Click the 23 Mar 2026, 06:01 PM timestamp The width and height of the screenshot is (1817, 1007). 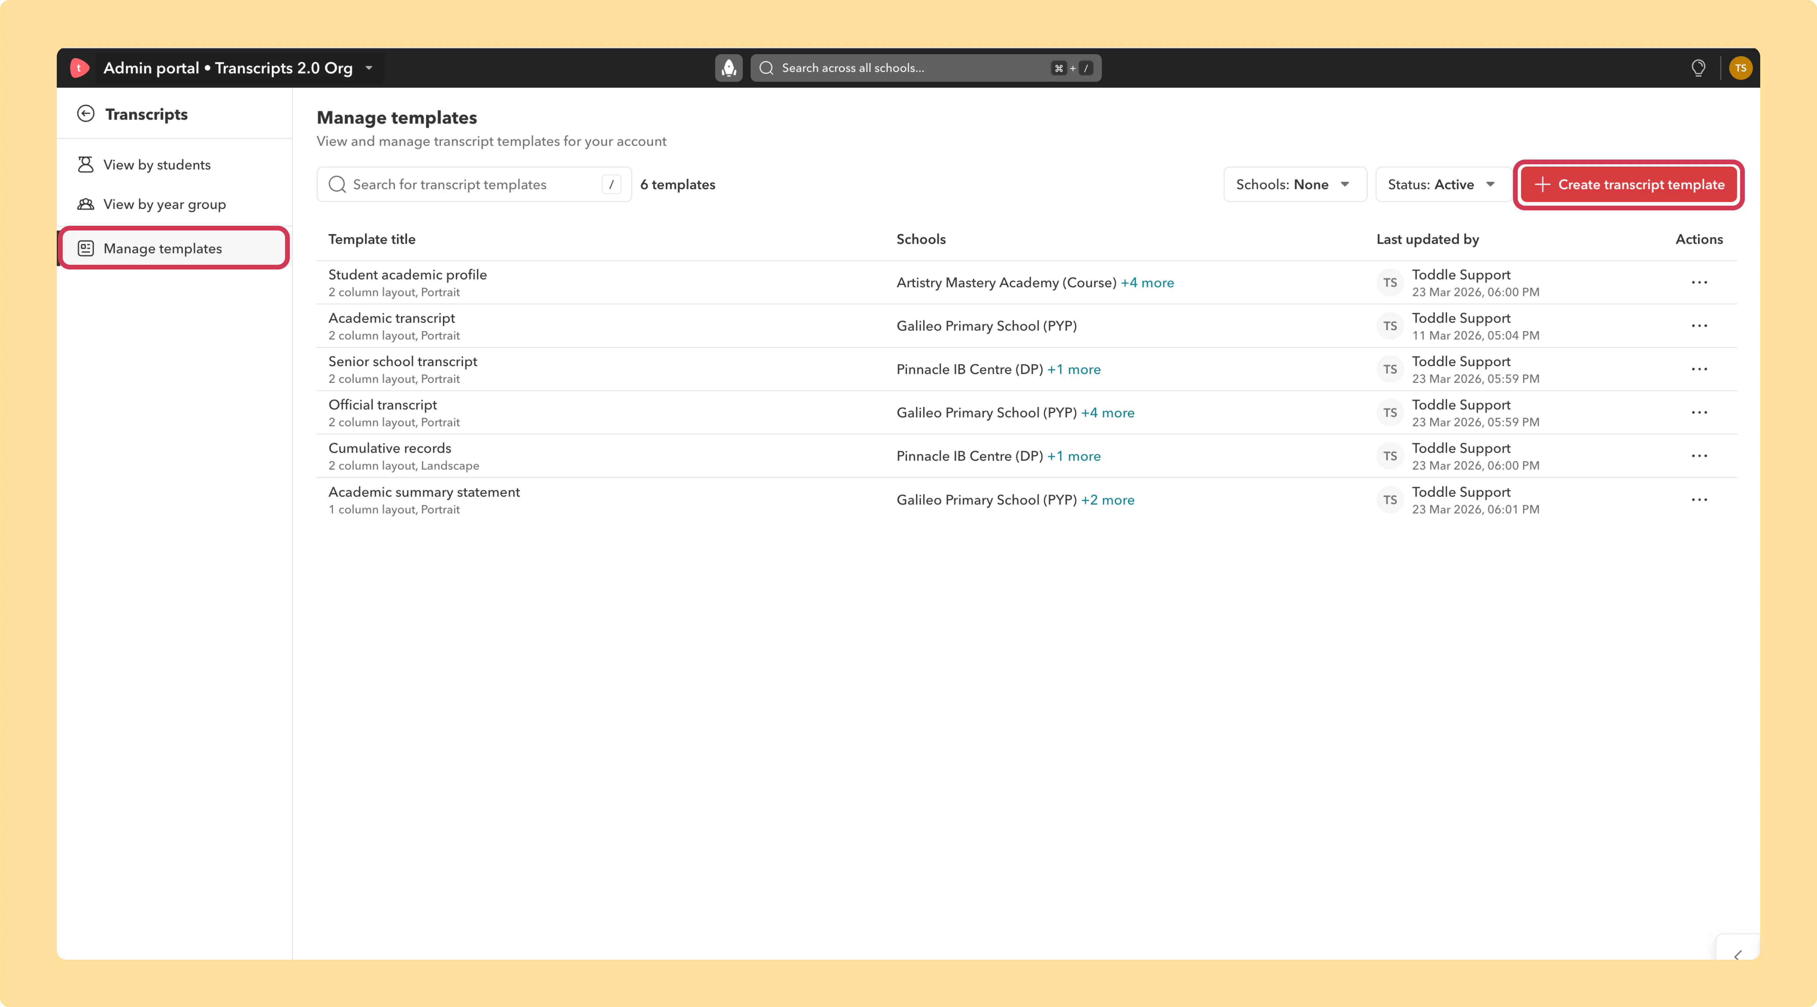pyautogui.click(x=1476, y=509)
